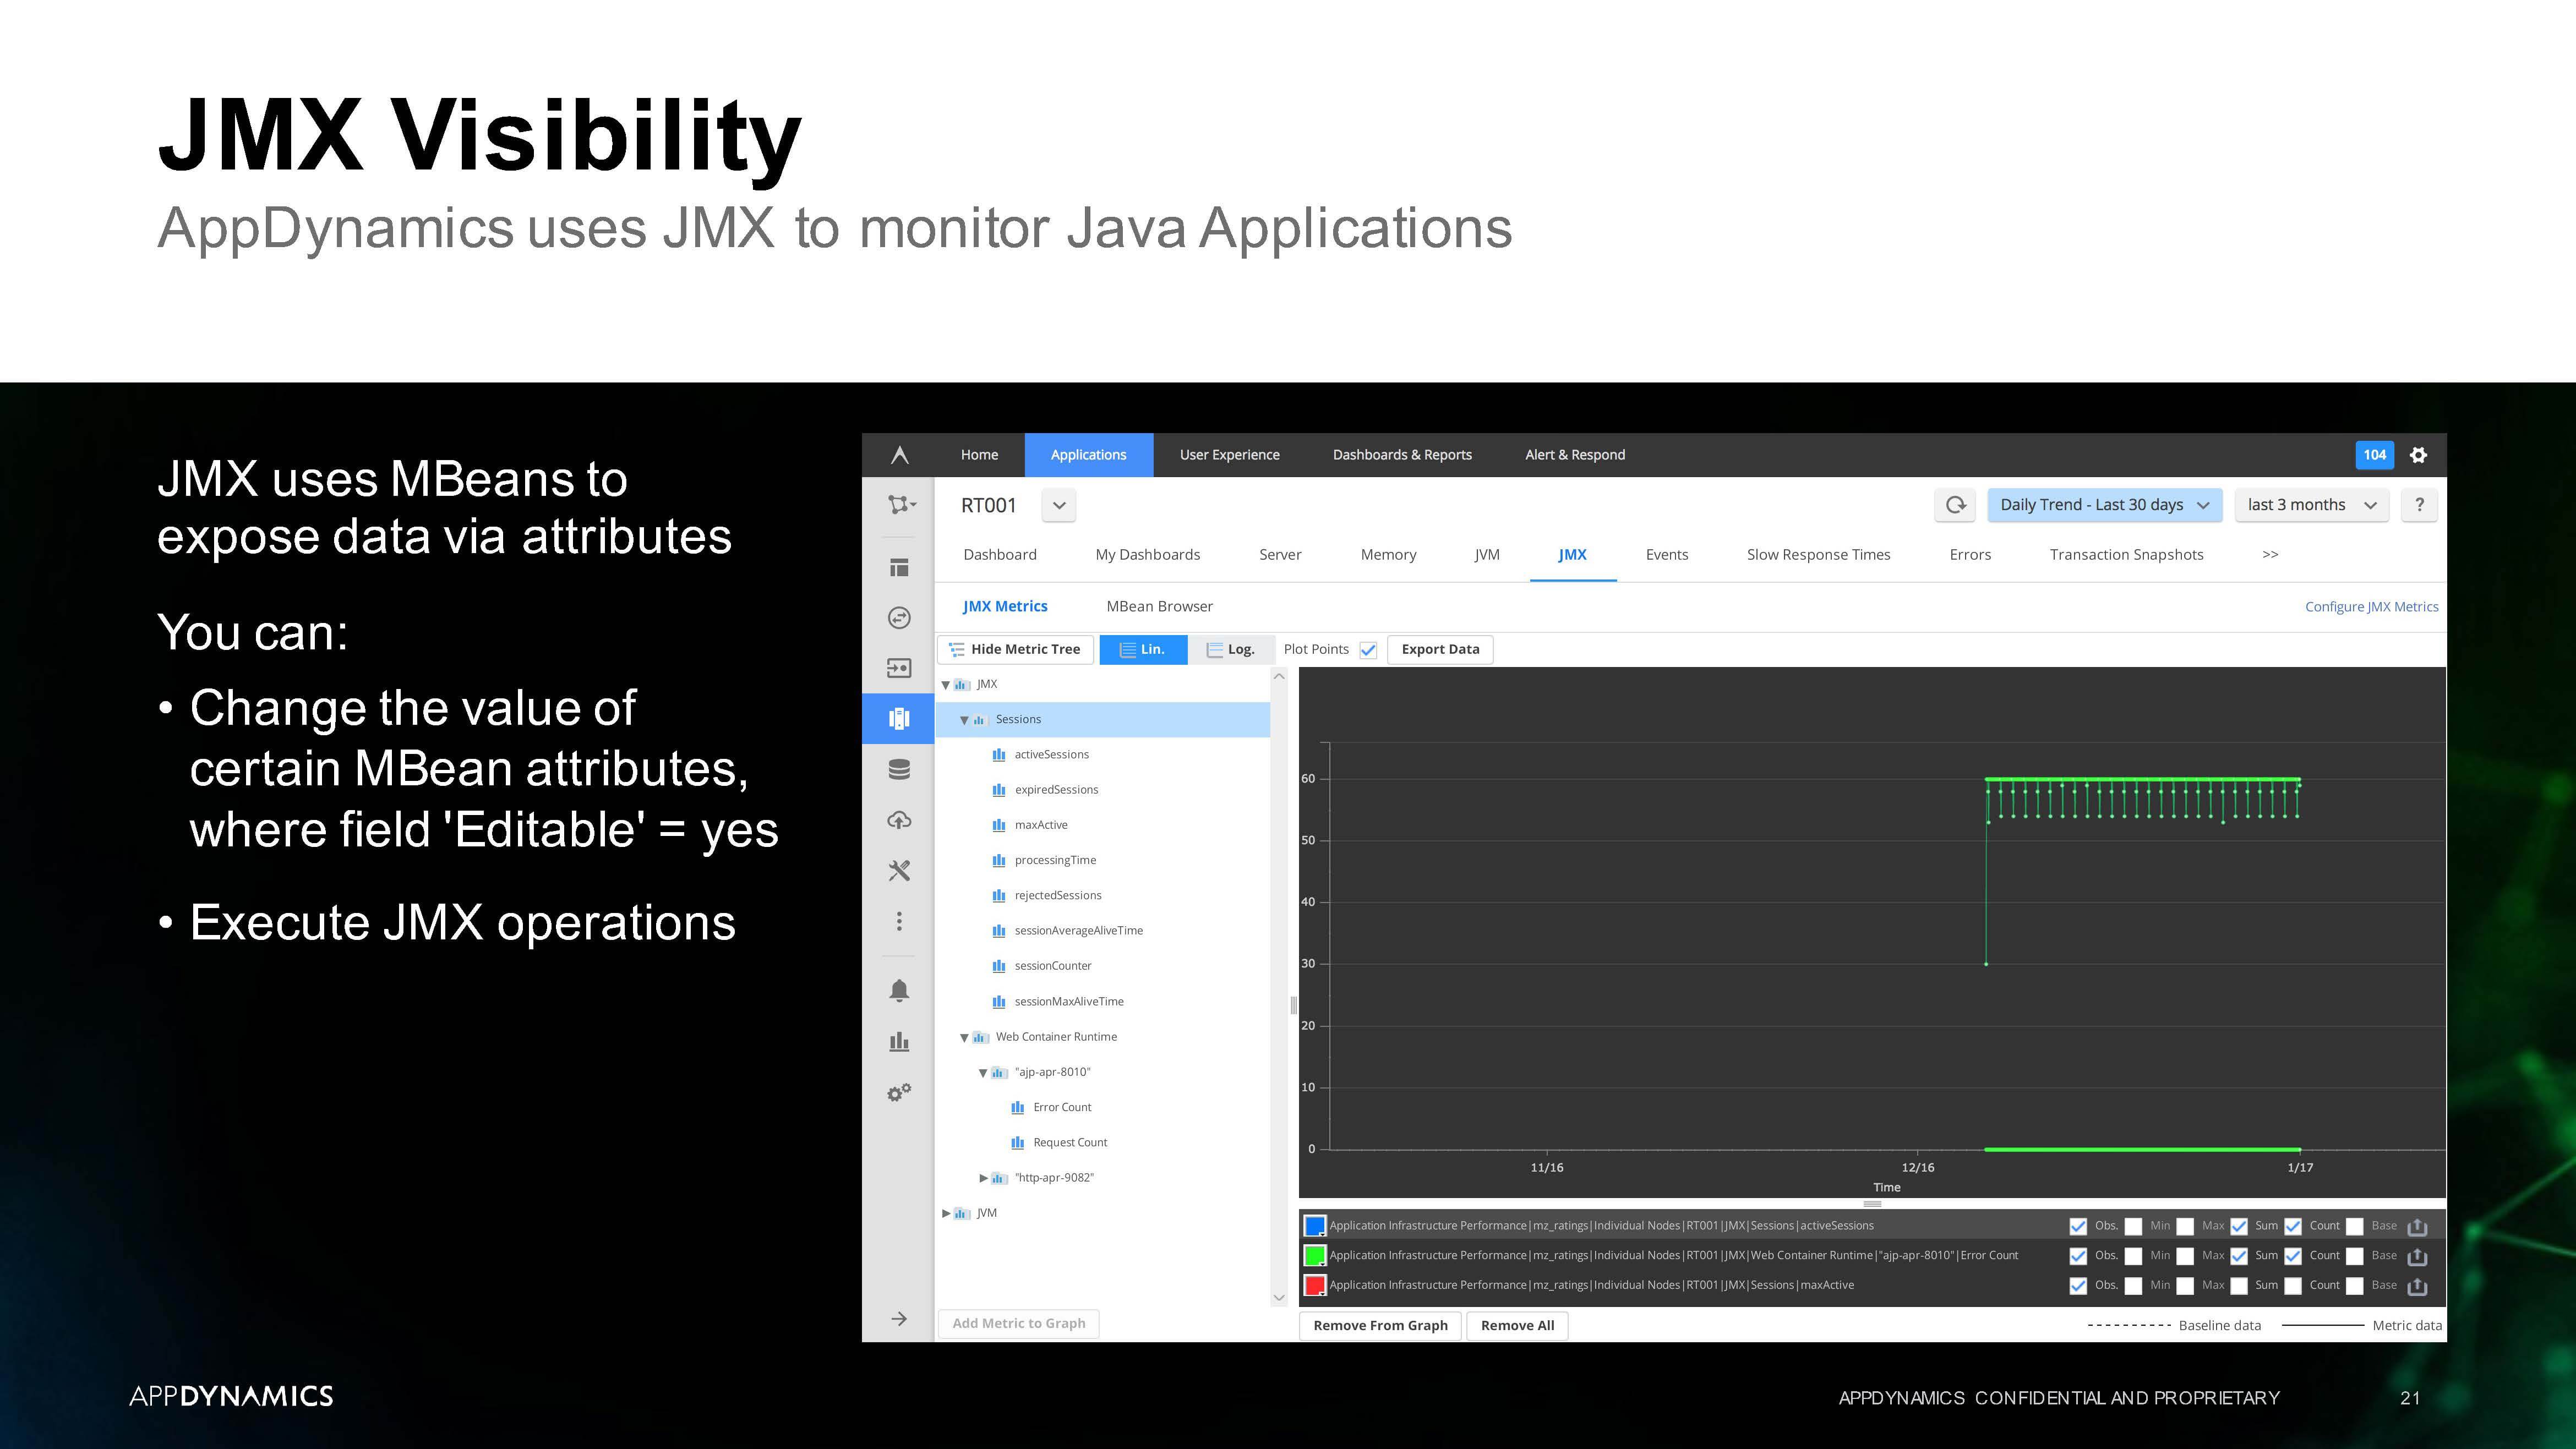The height and width of the screenshot is (1449, 2576).
Task: Click the metric icon beside activeSessions
Action: (x=998, y=755)
